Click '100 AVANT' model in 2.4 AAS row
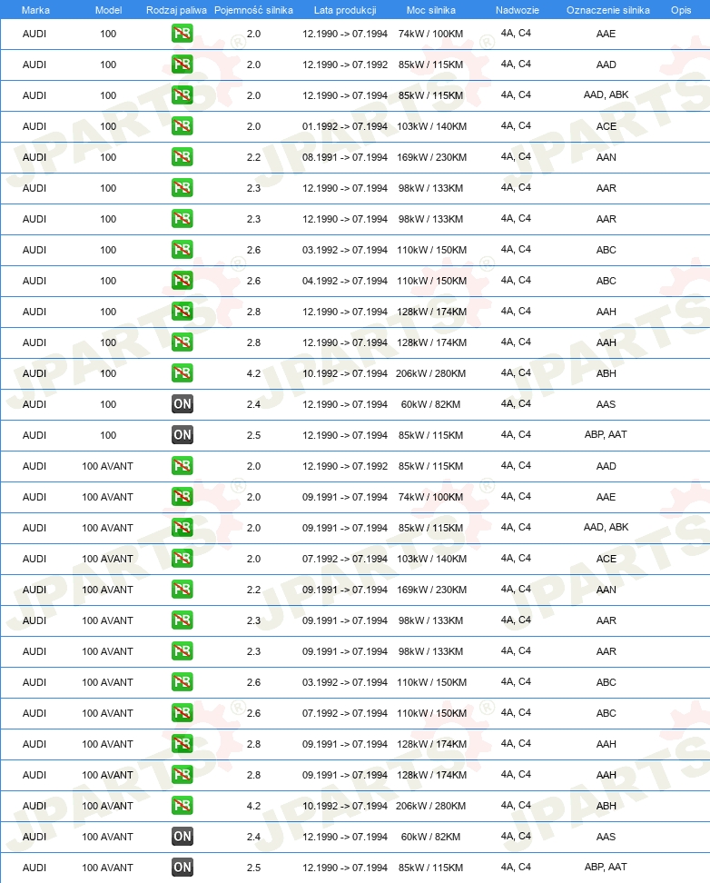The width and height of the screenshot is (710, 883). 107,837
